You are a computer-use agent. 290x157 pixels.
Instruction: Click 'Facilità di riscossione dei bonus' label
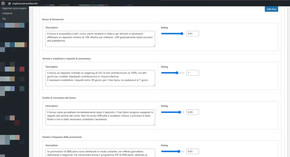tap(59, 98)
